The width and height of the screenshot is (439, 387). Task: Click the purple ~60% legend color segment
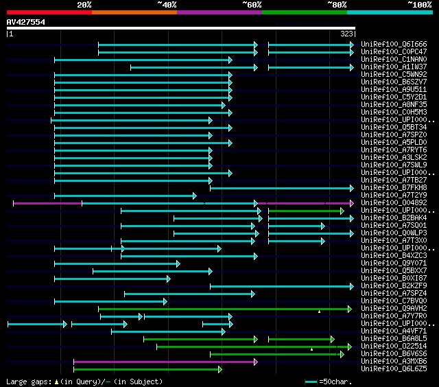pyautogui.click(x=219, y=12)
